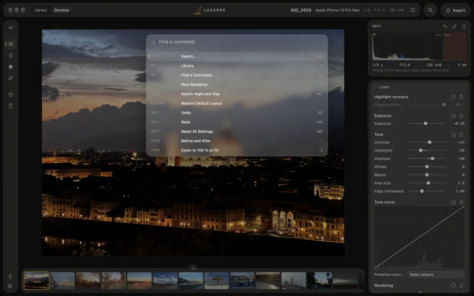Adjust the Blacks slider handle

point(427,175)
